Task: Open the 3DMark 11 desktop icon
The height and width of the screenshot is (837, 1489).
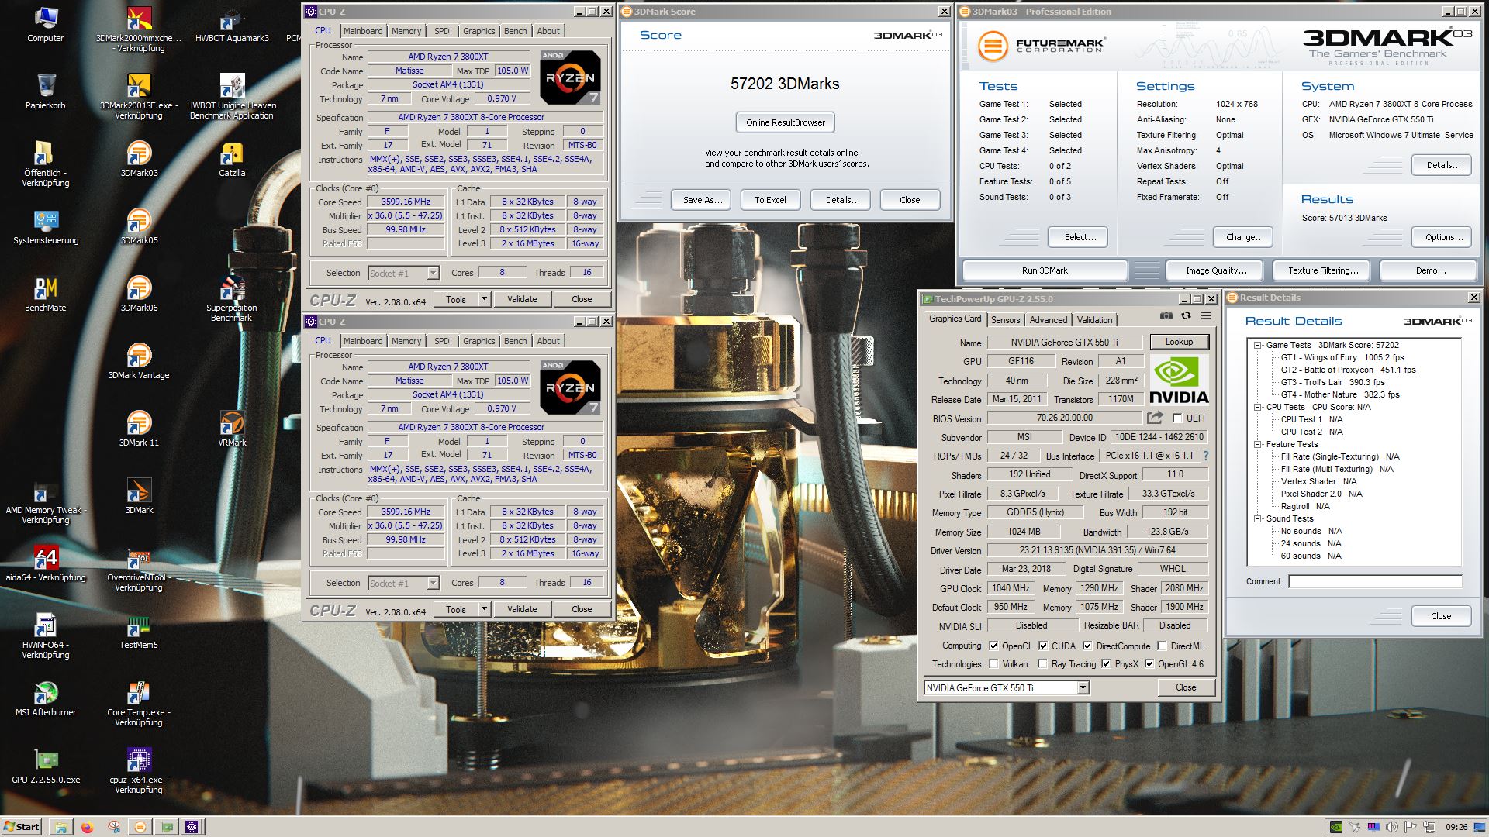Action: coord(139,429)
